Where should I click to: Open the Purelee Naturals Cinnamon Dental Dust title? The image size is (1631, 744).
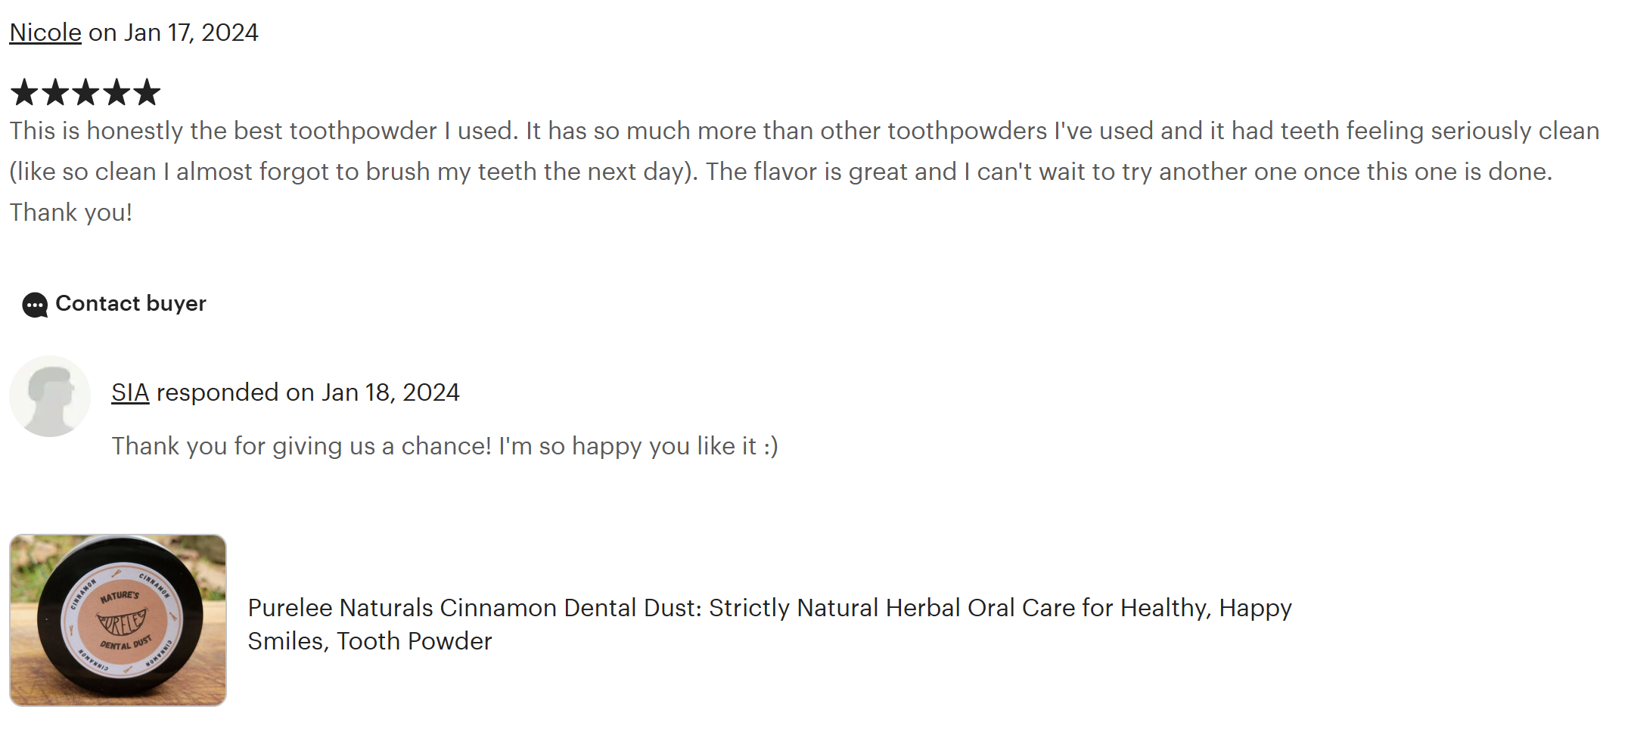[x=769, y=608]
